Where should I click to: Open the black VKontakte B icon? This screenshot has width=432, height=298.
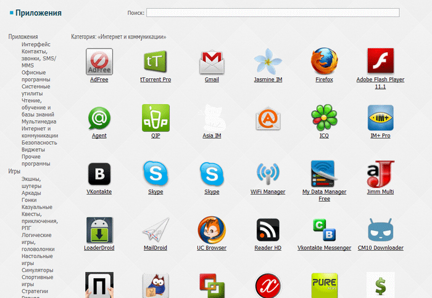pyautogui.click(x=99, y=174)
